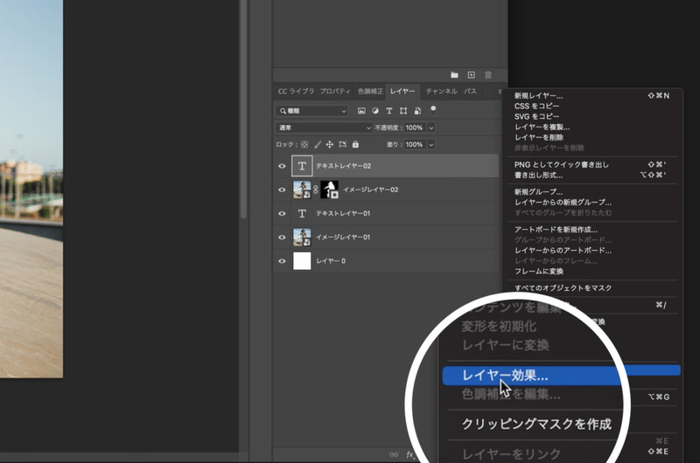
Task: Click the canvas vertical scrollbar
Action: pos(243,109)
